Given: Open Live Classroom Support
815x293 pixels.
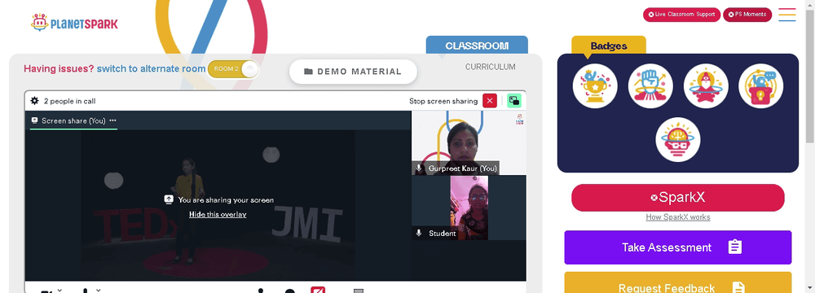Looking at the screenshot, I should tap(681, 15).
